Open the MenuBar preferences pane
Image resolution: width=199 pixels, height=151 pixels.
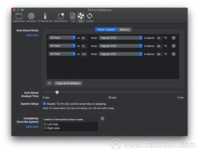(31, 17)
